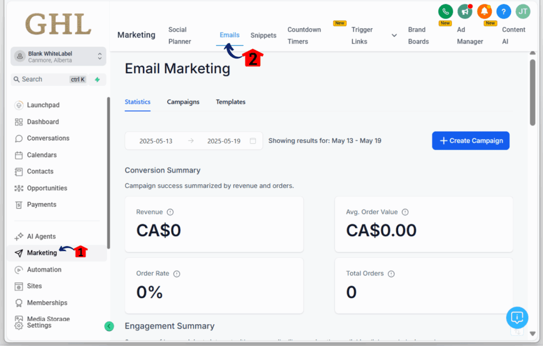Click the phone icon in the top bar
Viewport: 543px width, 346px height.
pos(445,11)
